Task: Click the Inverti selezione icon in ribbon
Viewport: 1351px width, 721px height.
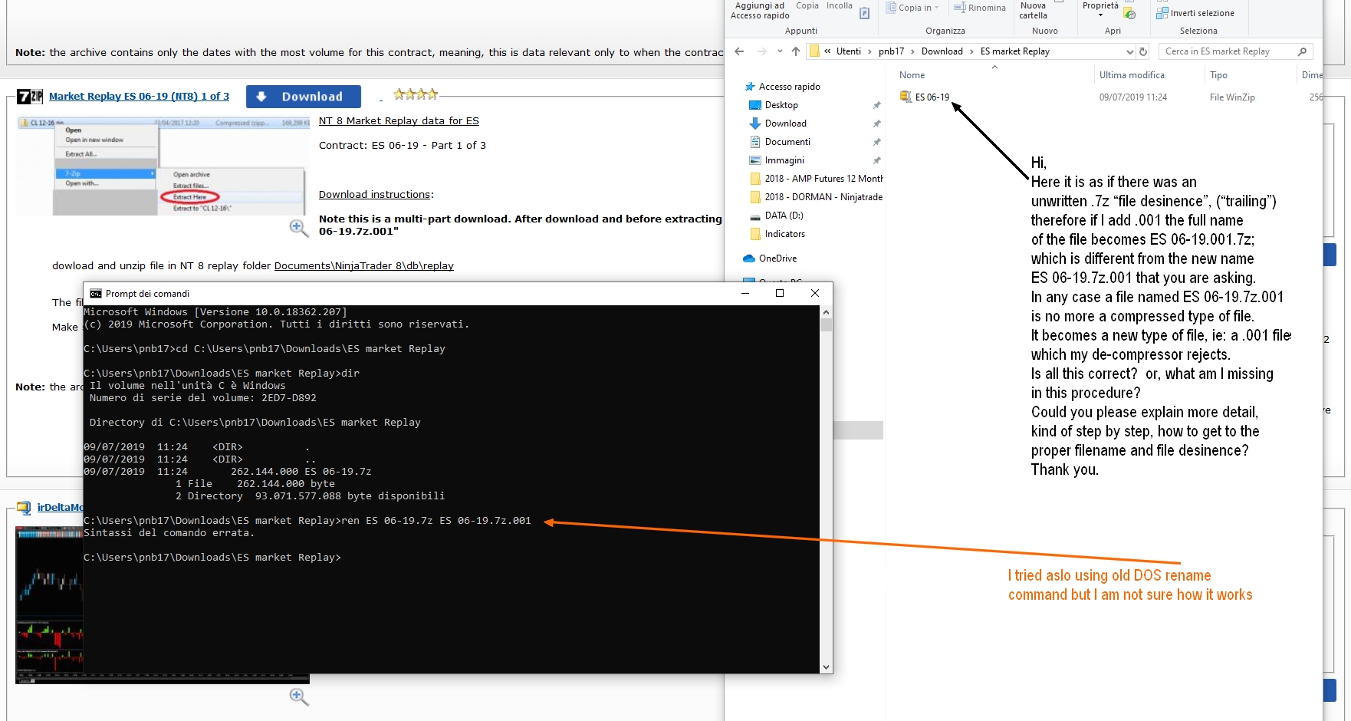Action: (1162, 13)
